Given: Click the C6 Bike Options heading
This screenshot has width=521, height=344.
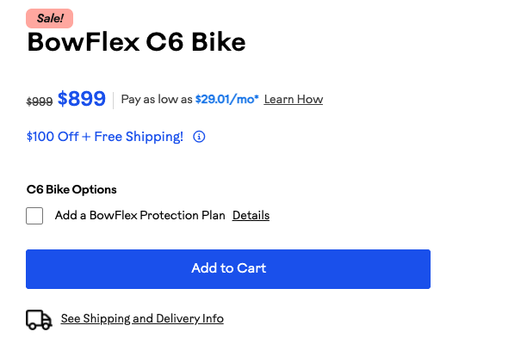Looking at the screenshot, I should (x=71, y=189).
